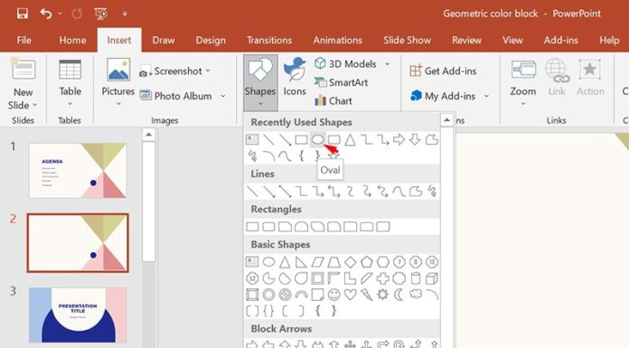629x348 pixels.
Task: Select Heart shape in Basic Shapes
Action: [x=351, y=295]
